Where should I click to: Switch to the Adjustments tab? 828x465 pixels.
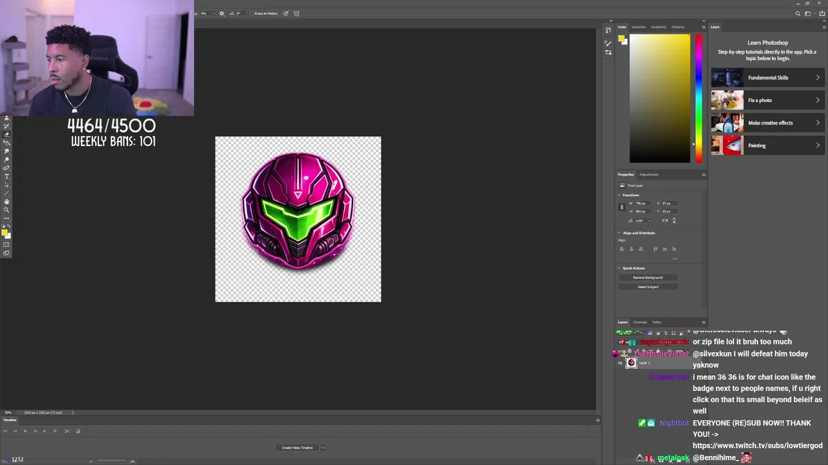(649, 174)
